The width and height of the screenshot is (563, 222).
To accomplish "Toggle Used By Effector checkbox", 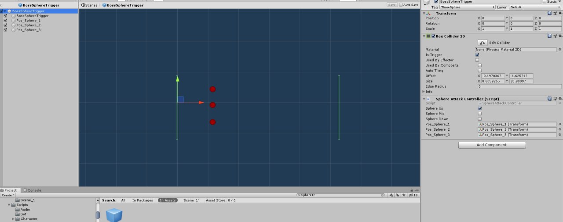I will pos(477,60).
